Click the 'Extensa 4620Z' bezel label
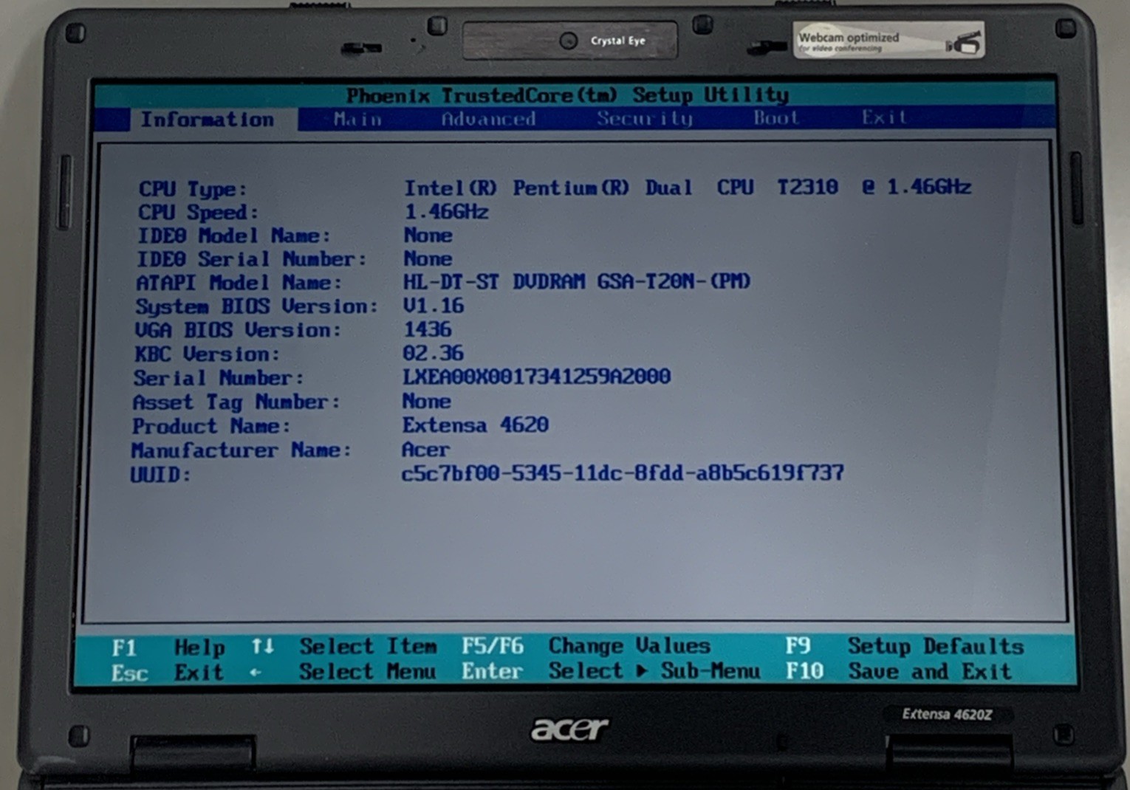The image size is (1130, 790). (x=947, y=714)
